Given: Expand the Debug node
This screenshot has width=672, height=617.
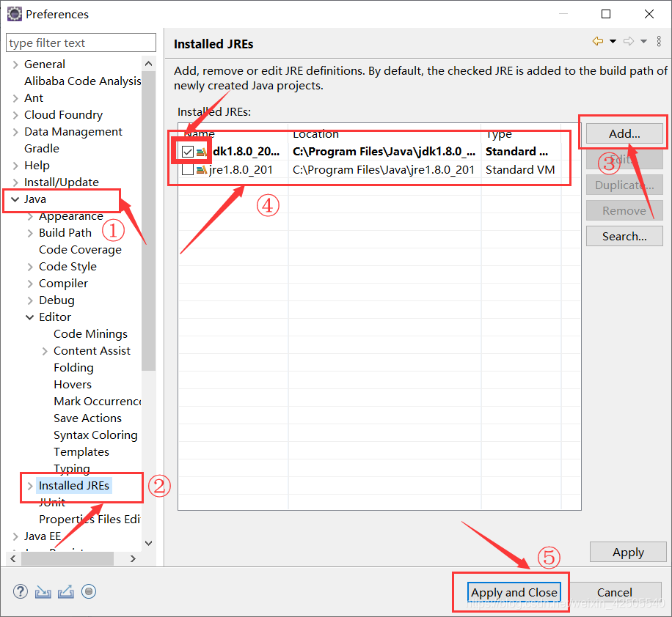Looking at the screenshot, I should pyautogui.click(x=30, y=300).
